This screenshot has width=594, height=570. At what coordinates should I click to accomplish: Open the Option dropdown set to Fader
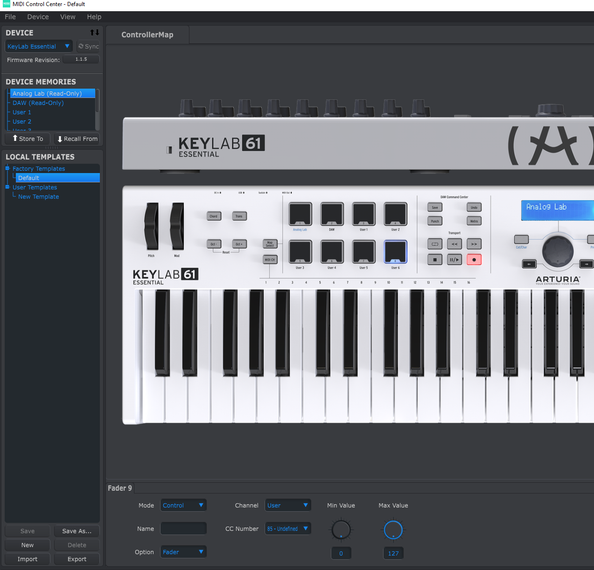coord(183,552)
